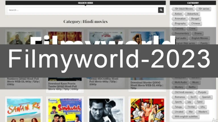
Task: Open the Old hindi movies tag
Action: pos(183,92)
